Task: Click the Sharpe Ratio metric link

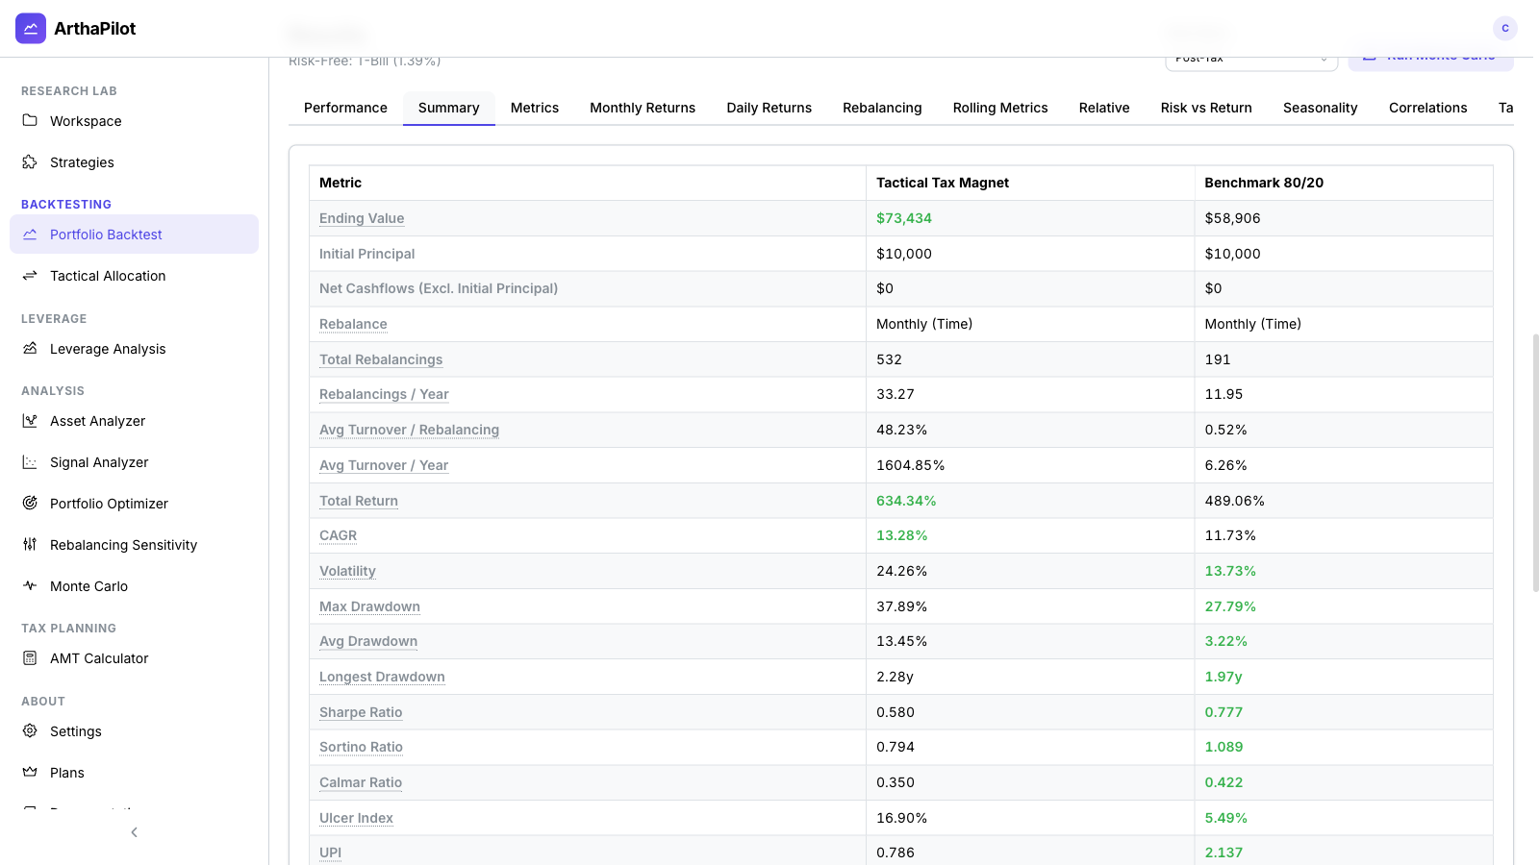Action: click(361, 712)
